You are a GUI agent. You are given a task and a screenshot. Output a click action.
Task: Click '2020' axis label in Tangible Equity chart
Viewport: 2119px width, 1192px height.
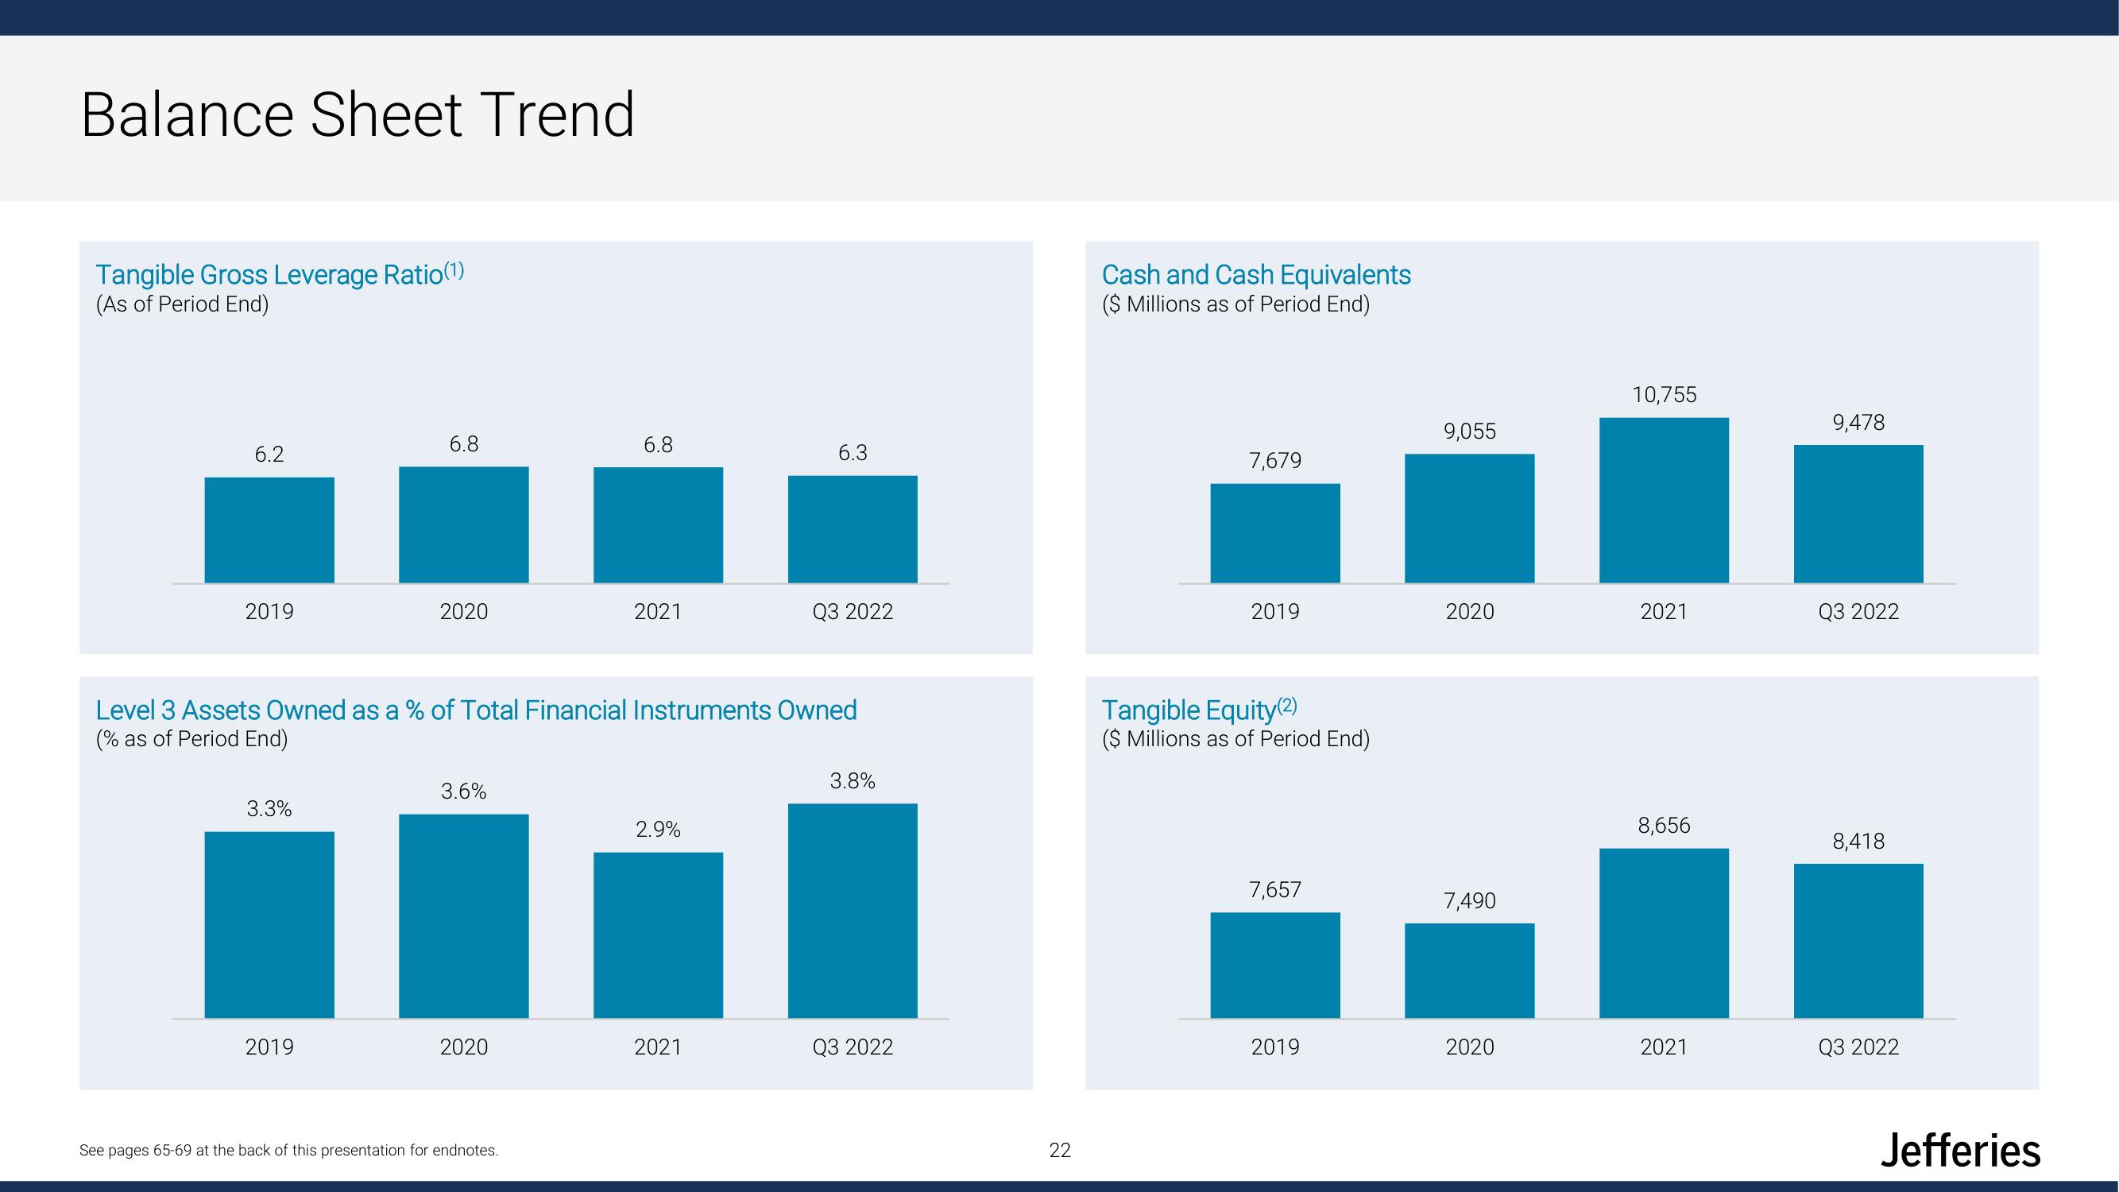(x=1469, y=1047)
